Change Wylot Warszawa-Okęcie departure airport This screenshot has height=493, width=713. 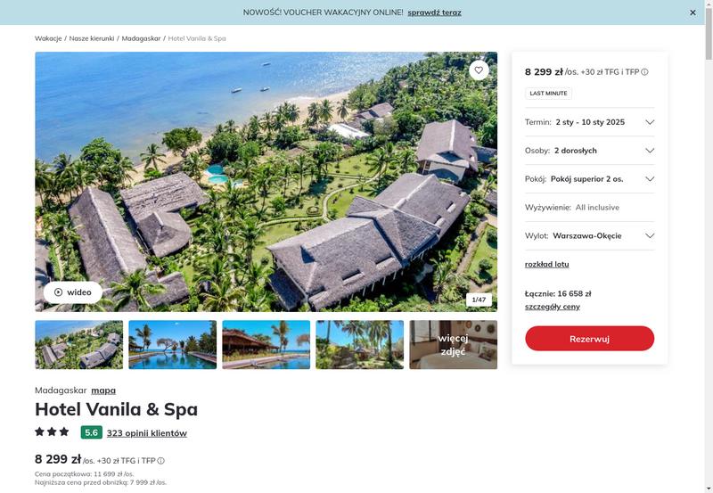pos(590,235)
